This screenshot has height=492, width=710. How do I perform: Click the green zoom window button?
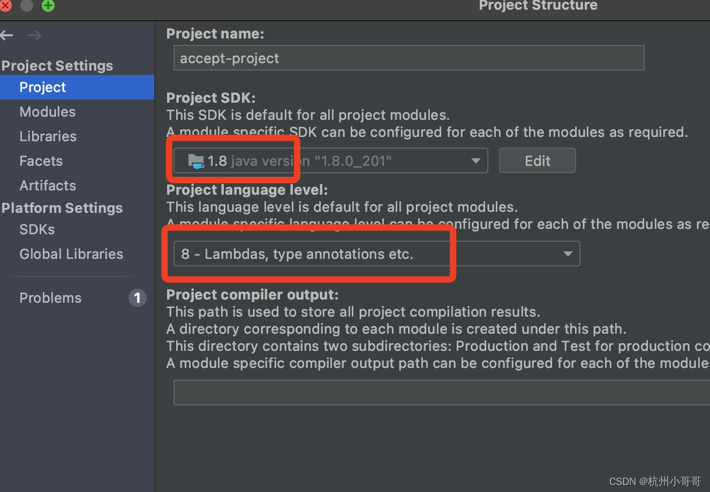(48, 6)
